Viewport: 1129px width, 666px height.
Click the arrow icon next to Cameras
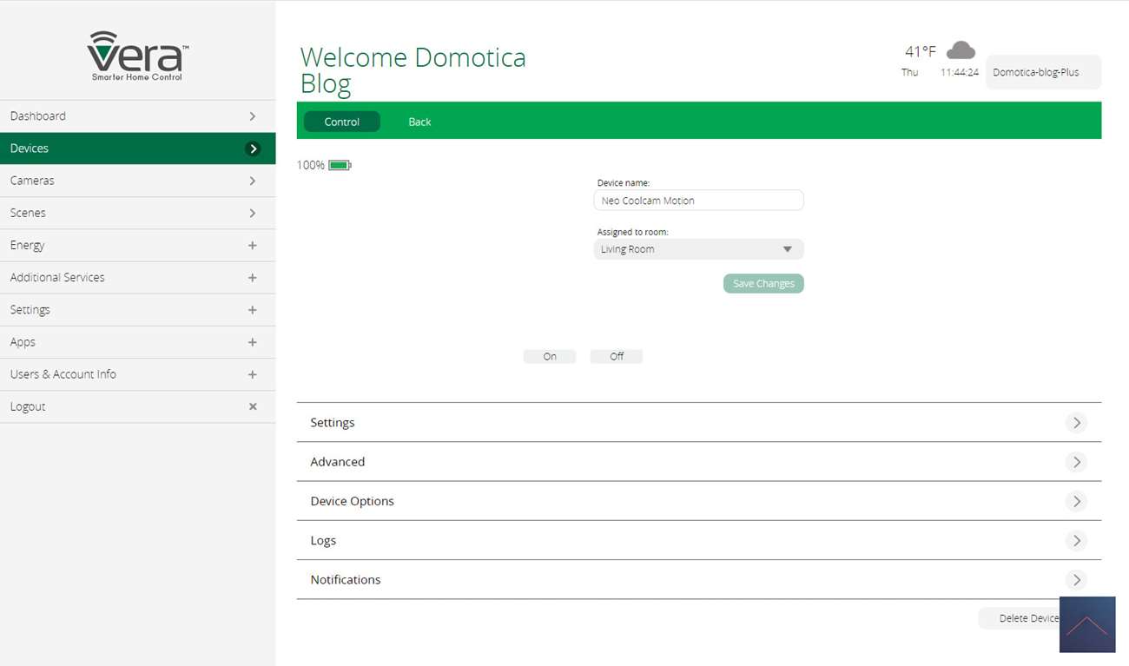coord(253,181)
